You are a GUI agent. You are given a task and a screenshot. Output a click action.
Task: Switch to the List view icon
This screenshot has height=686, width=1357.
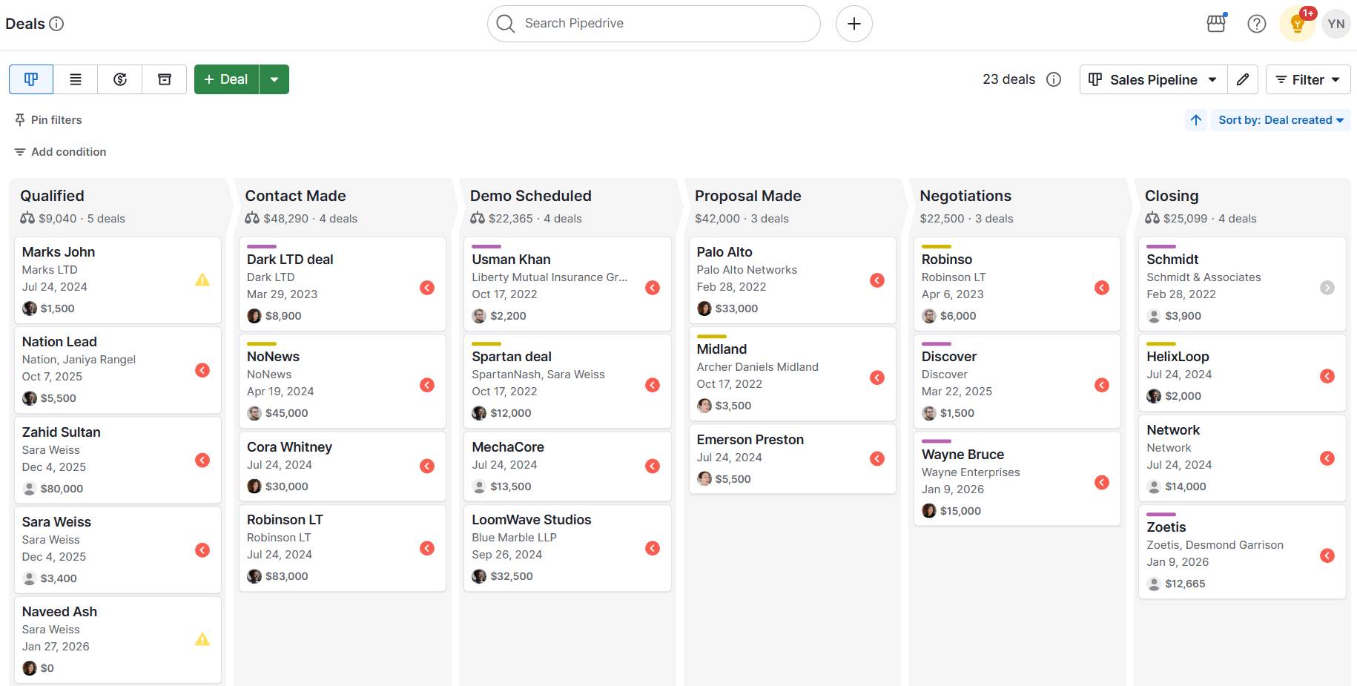[75, 79]
